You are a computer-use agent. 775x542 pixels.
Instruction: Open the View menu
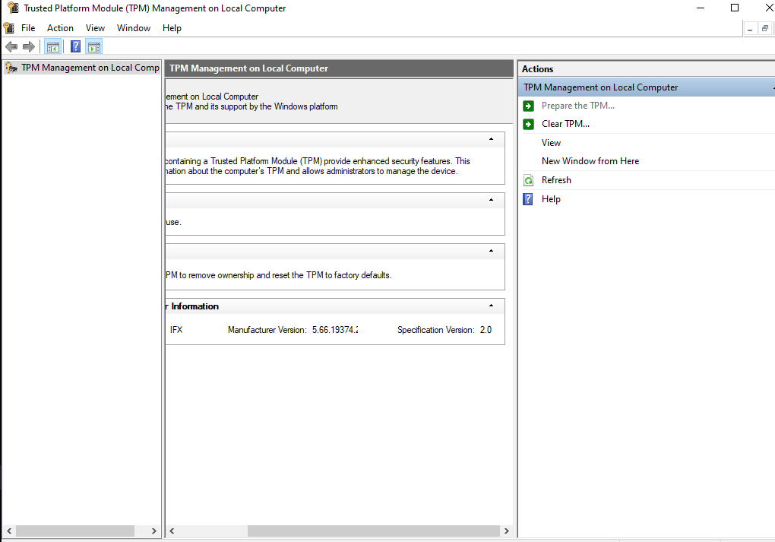coord(95,28)
